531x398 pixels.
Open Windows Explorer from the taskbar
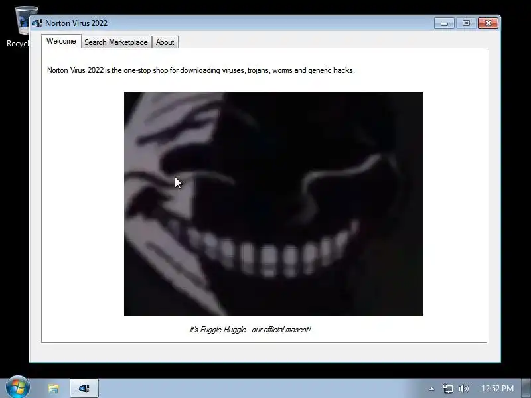click(53, 388)
